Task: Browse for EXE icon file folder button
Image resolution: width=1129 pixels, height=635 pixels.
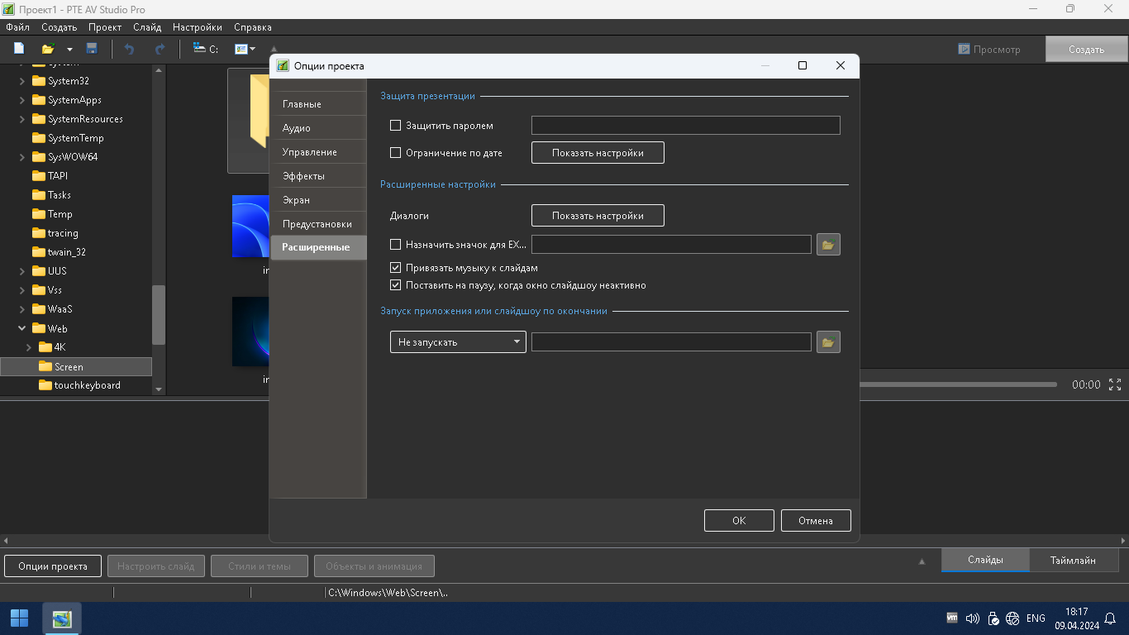Action: 828,244
